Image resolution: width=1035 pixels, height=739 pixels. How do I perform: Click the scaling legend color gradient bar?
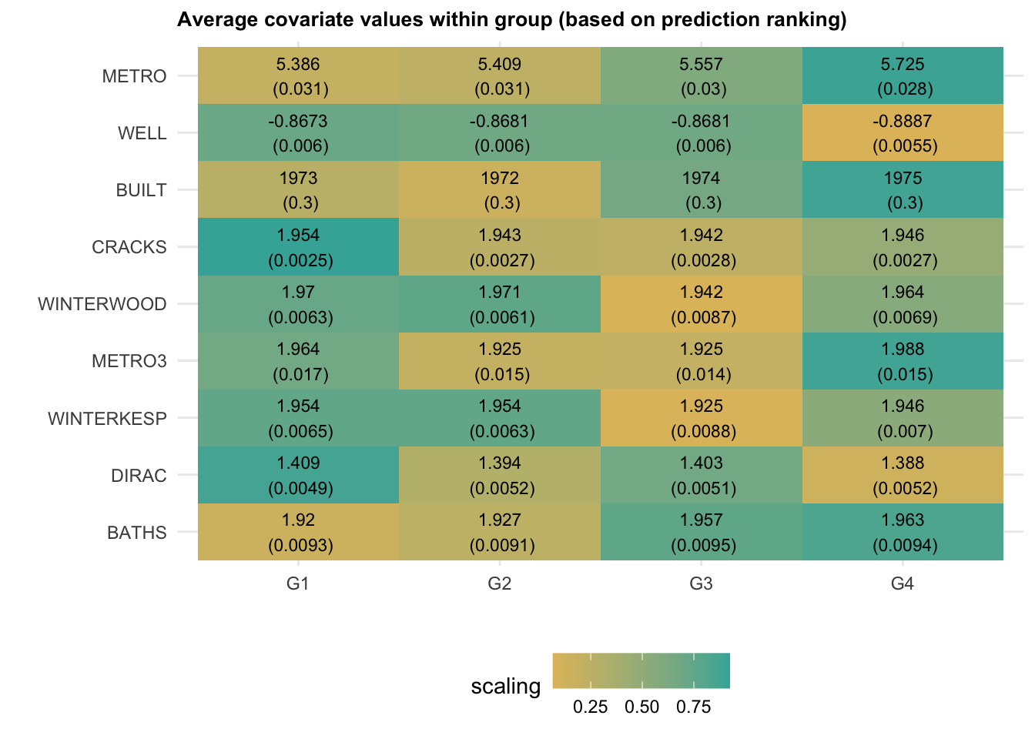pyautogui.click(x=641, y=670)
